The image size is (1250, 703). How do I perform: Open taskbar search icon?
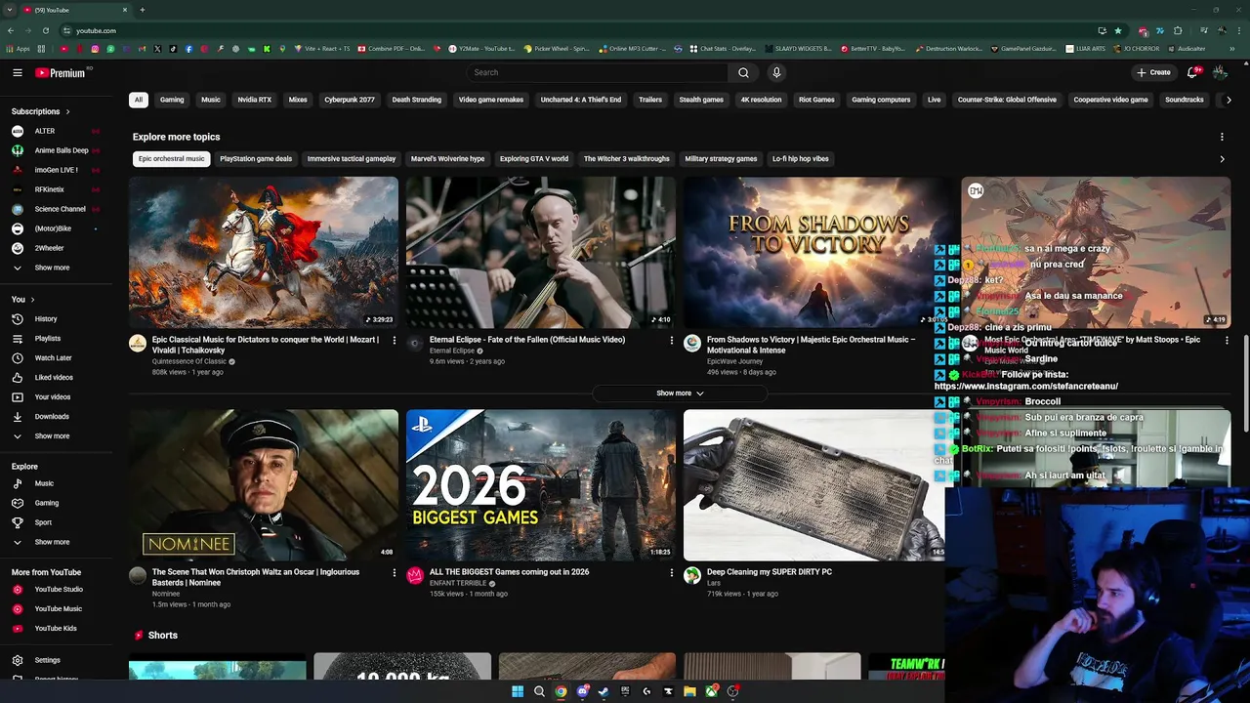click(539, 691)
